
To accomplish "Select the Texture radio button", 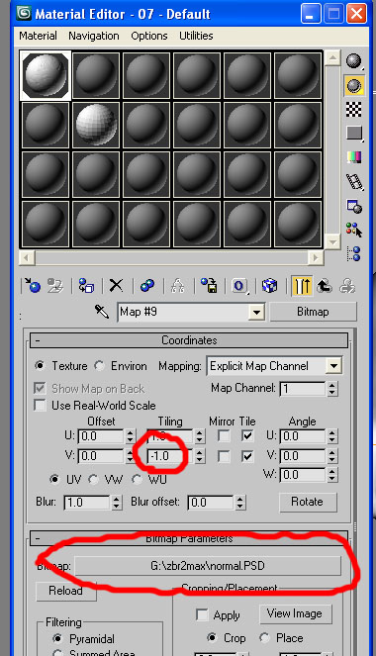I will click(40, 366).
